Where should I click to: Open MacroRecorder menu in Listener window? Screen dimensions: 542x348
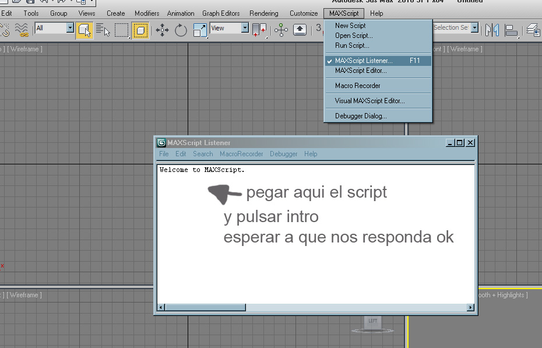[x=241, y=154]
